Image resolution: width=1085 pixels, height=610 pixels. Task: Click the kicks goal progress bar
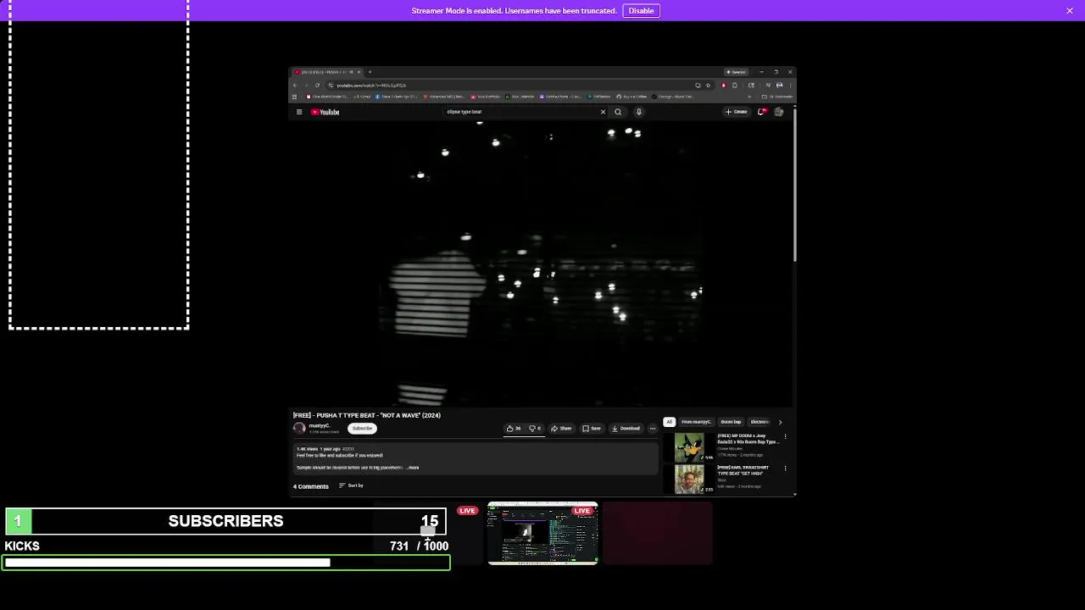click(225, 563)
